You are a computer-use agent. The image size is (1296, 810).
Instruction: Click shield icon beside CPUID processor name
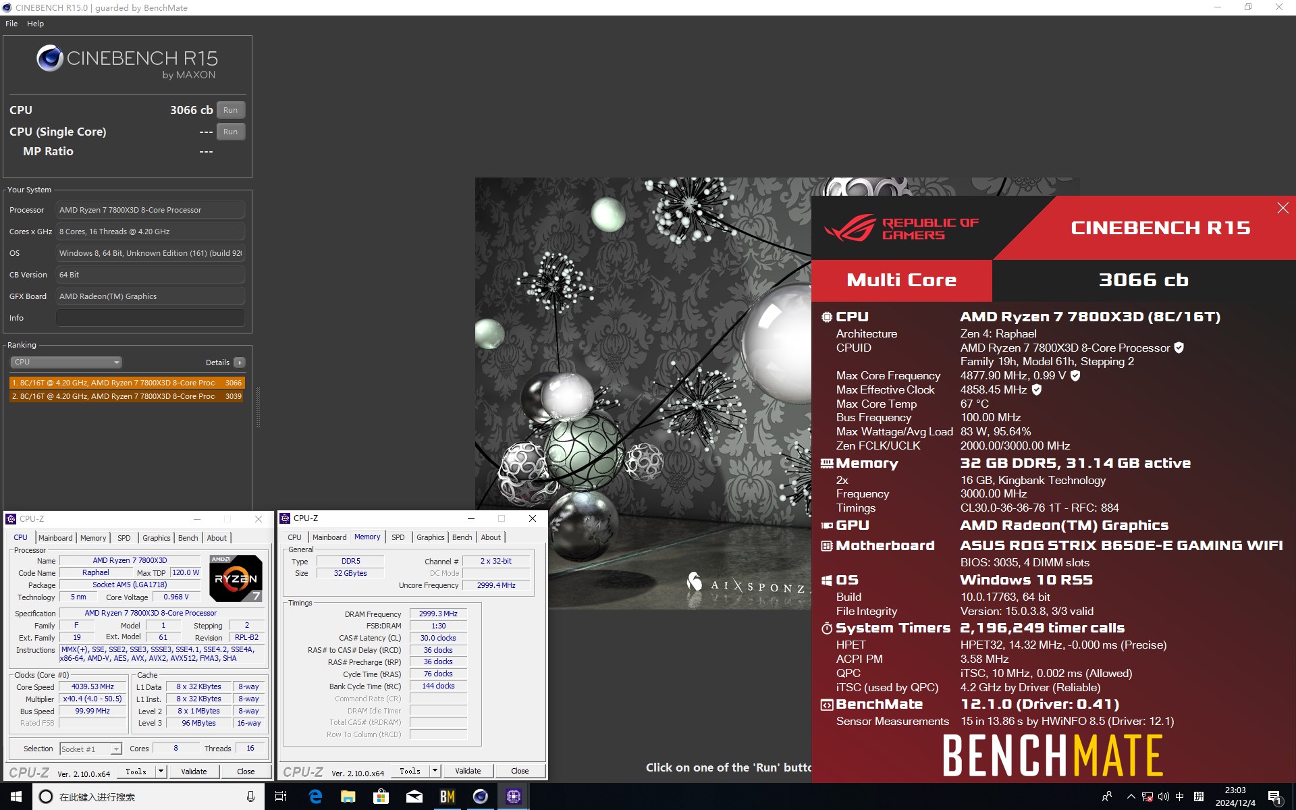click(1179, 348)
